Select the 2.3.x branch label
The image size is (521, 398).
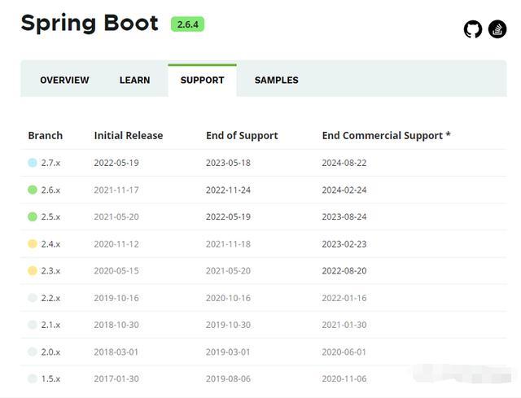tap(50, 271)
